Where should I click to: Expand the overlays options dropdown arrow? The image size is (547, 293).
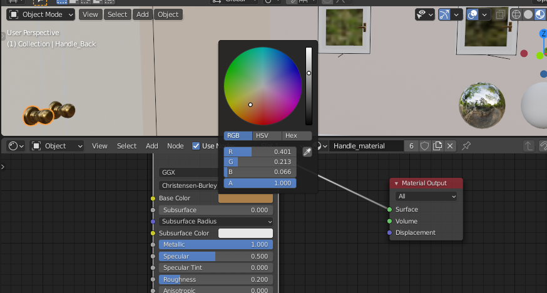pos(484,14)
